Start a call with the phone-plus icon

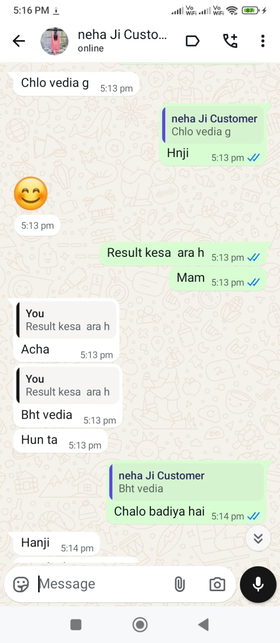pos(230,41)
